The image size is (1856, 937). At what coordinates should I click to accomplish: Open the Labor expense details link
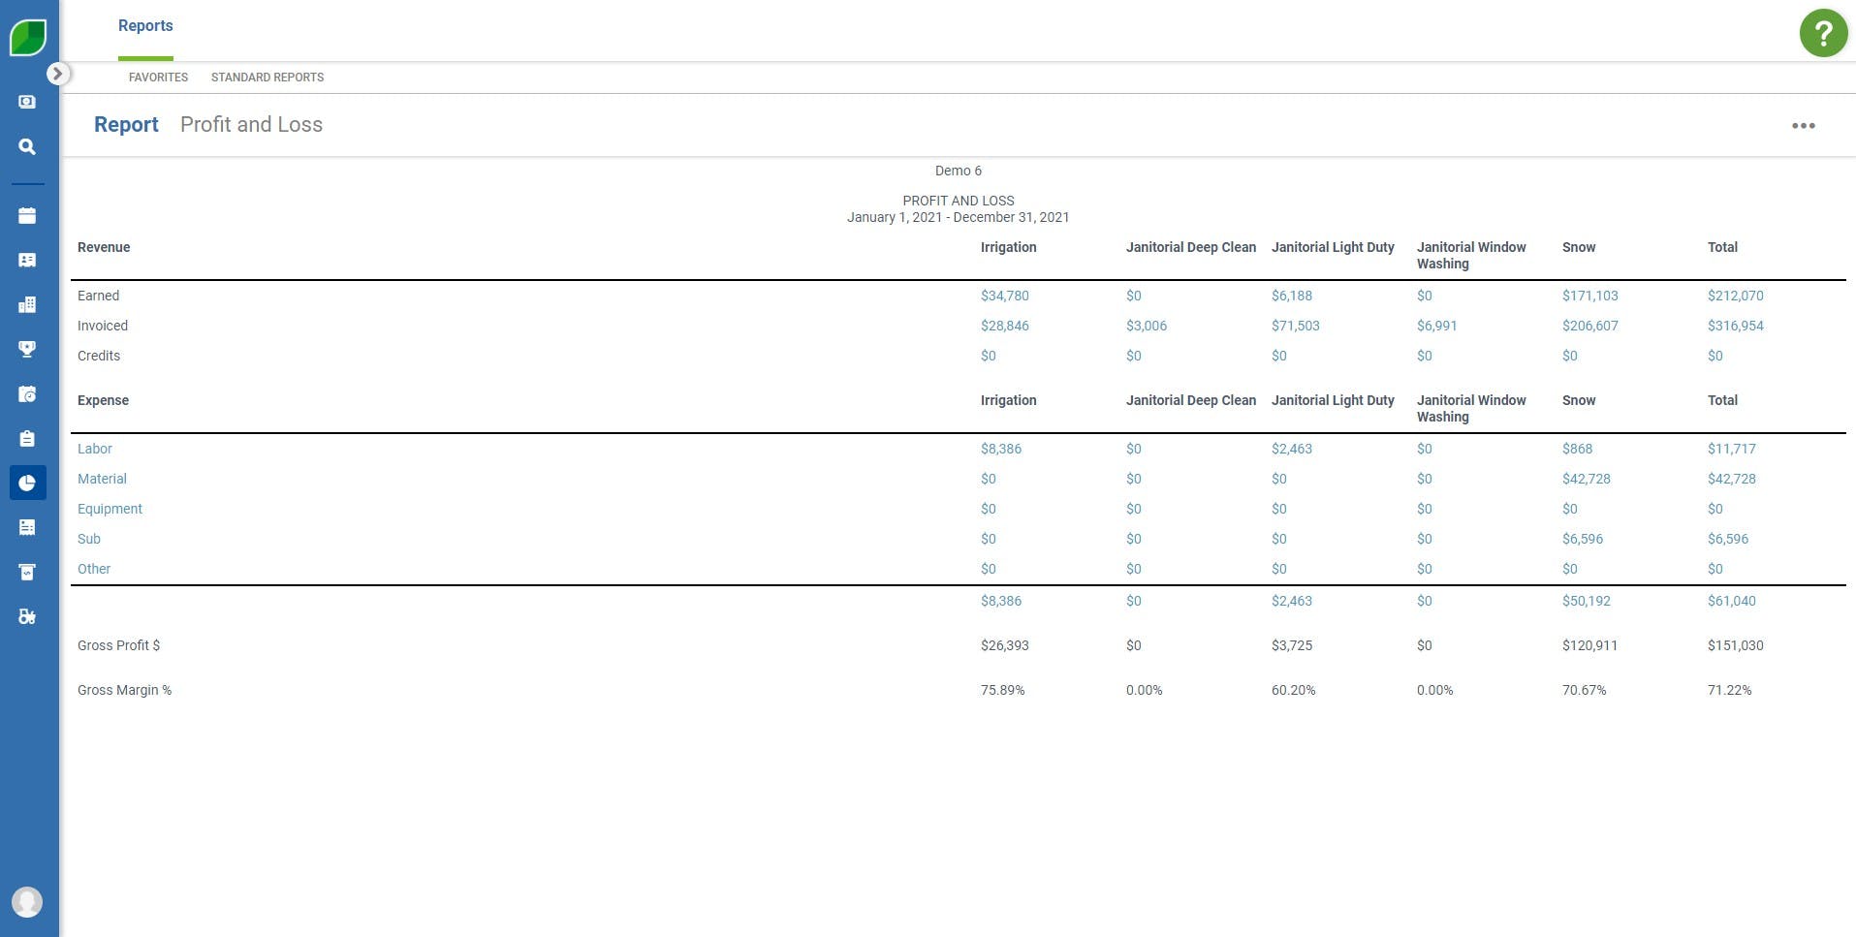coord(95,449)
